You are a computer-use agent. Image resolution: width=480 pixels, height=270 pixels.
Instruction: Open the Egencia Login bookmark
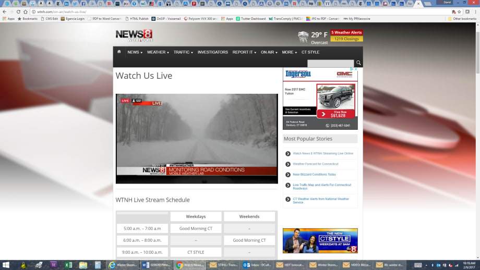coord(73,19)
